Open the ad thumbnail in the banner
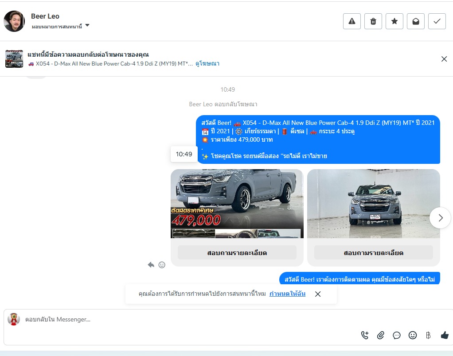The height and width of the screenshot is (356, 453). click(14, 59)
